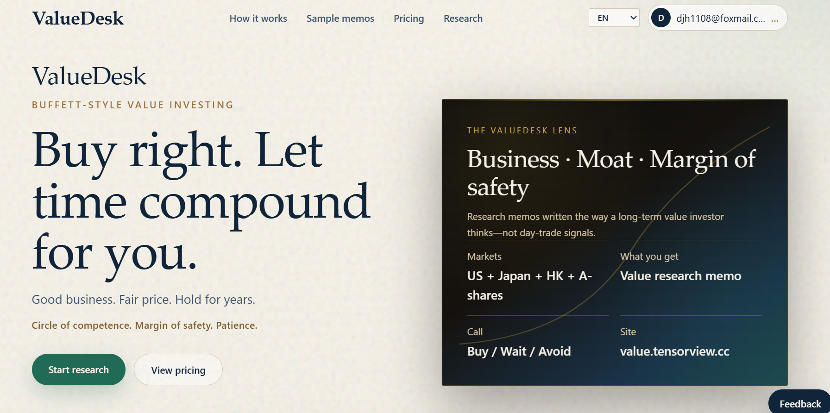Click the Site label in the card
830x413 pixels.
click(x=628, y=332)
